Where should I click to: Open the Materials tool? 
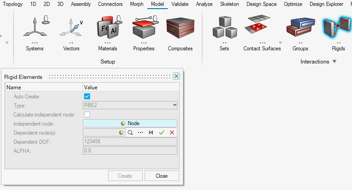pos(108,33)
